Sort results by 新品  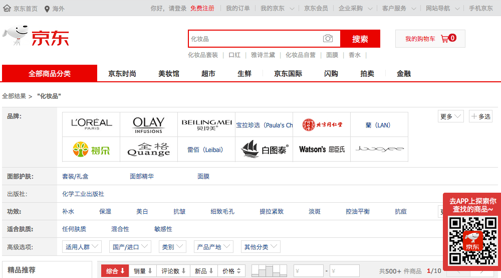pyautogui.click(x=204, y=271)
